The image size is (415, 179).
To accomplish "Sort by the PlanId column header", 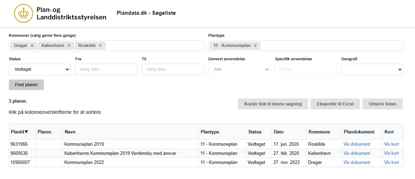I will click(19, 132).
